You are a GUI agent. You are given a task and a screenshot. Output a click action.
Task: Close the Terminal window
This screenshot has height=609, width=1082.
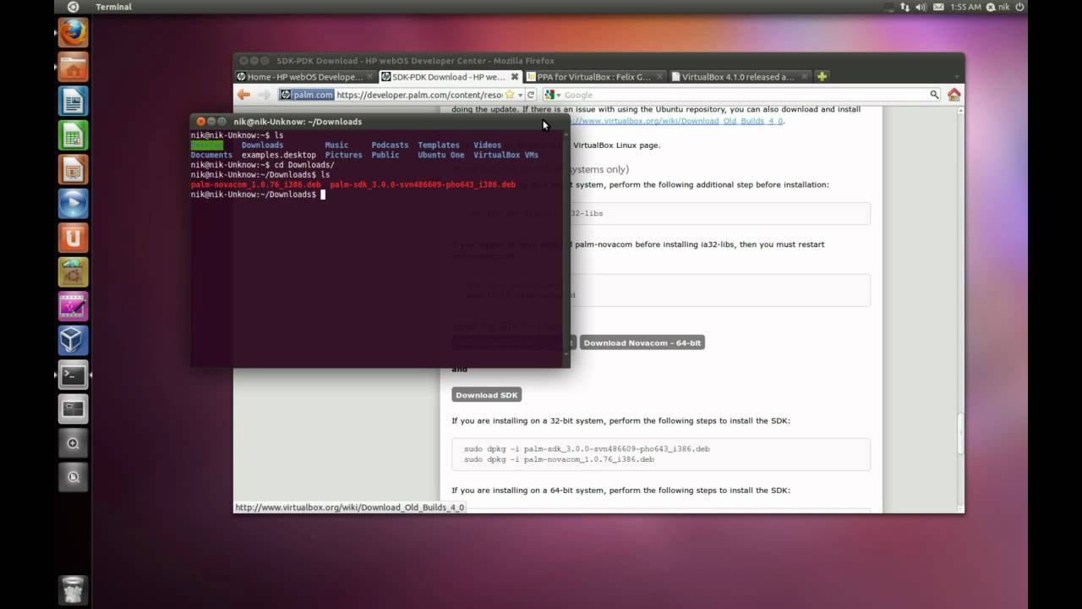pyautogui.click(x=201, y=122)
